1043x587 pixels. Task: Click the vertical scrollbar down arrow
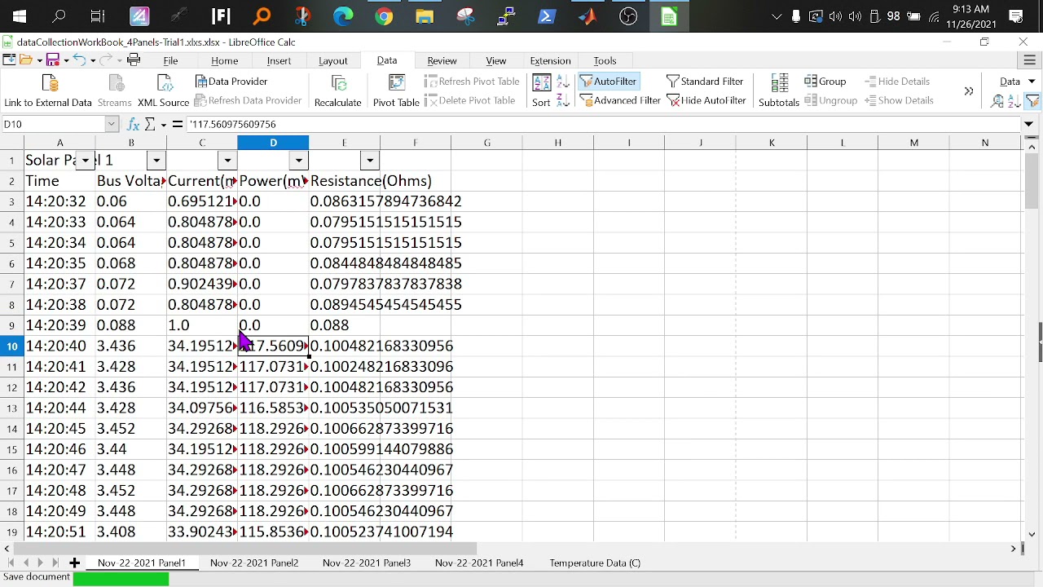[1032, 535]
